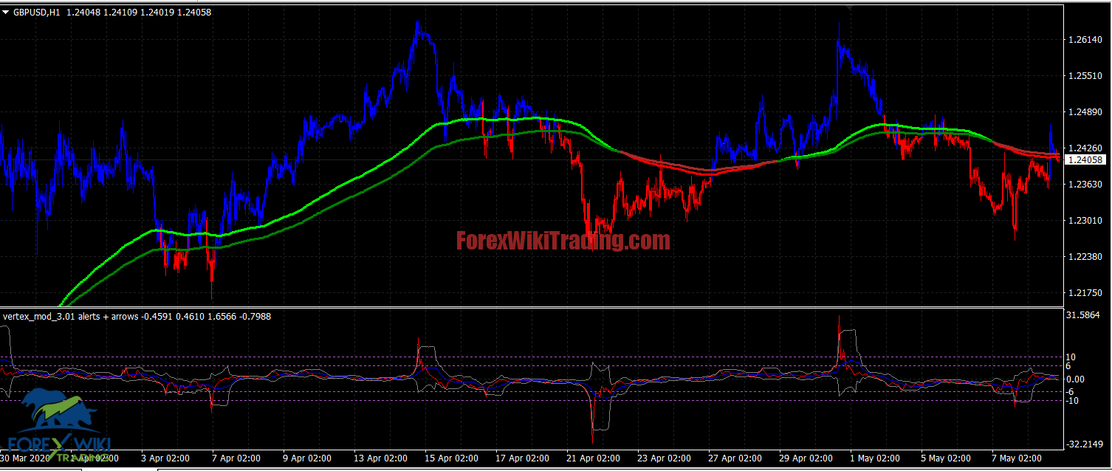Click the -0.4591 indicator value

[x=157, y=316]
